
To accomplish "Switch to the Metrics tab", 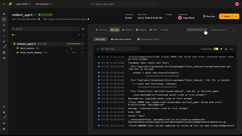I will [128, 30].
